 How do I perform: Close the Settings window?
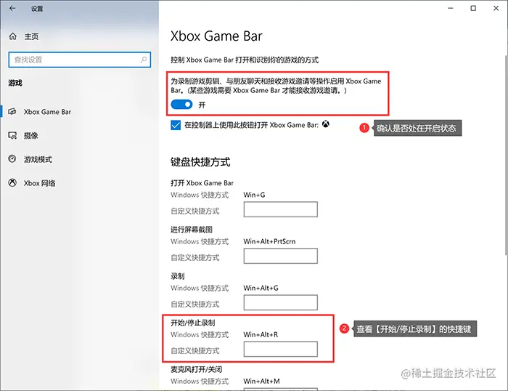click(x=496, y=9)
